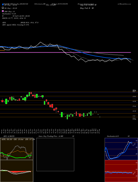Click the Stochastics & RSI panel title
Viewport: 138px width, 182px height.
(x=118, y=136)
